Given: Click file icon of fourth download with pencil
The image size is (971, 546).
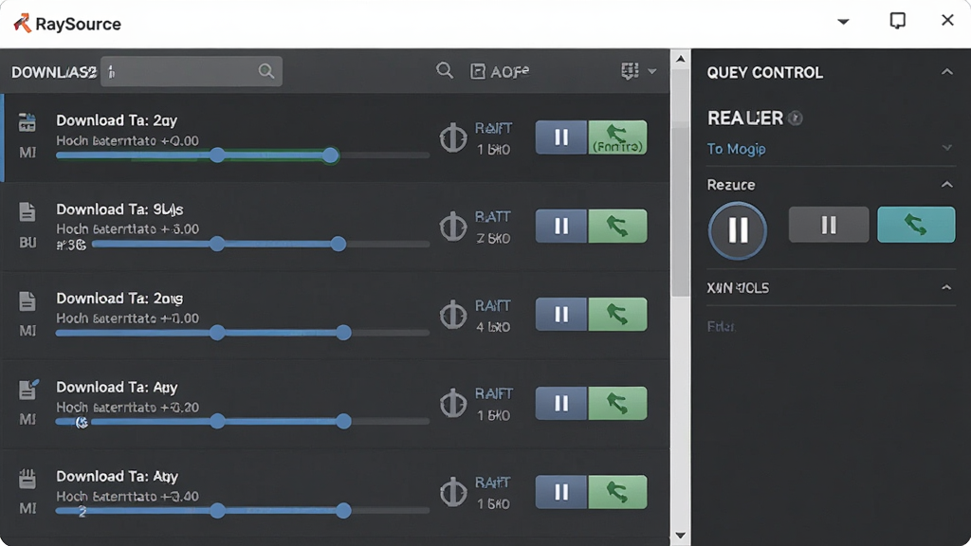Looking at the screenshot, I should coord(28,389).
